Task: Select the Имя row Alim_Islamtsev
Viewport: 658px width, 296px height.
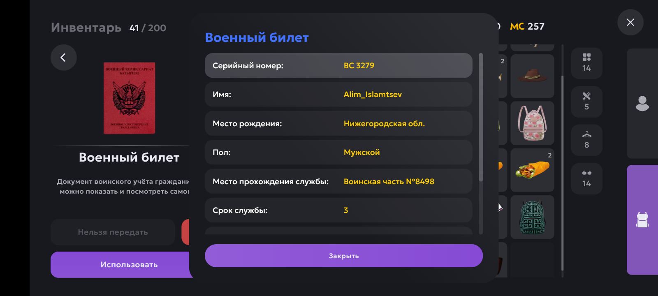Action: [x=338, y=95]
